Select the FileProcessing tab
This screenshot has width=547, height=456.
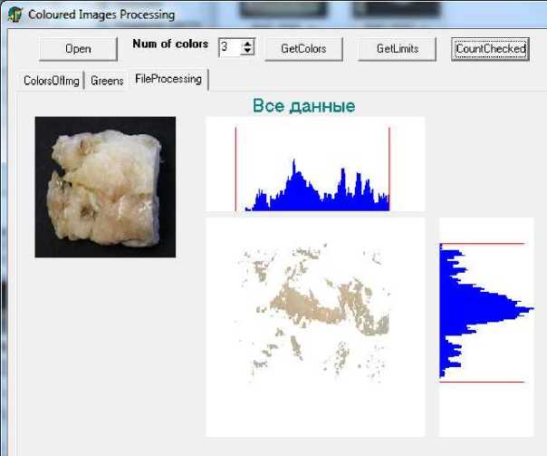pos(168,79)
